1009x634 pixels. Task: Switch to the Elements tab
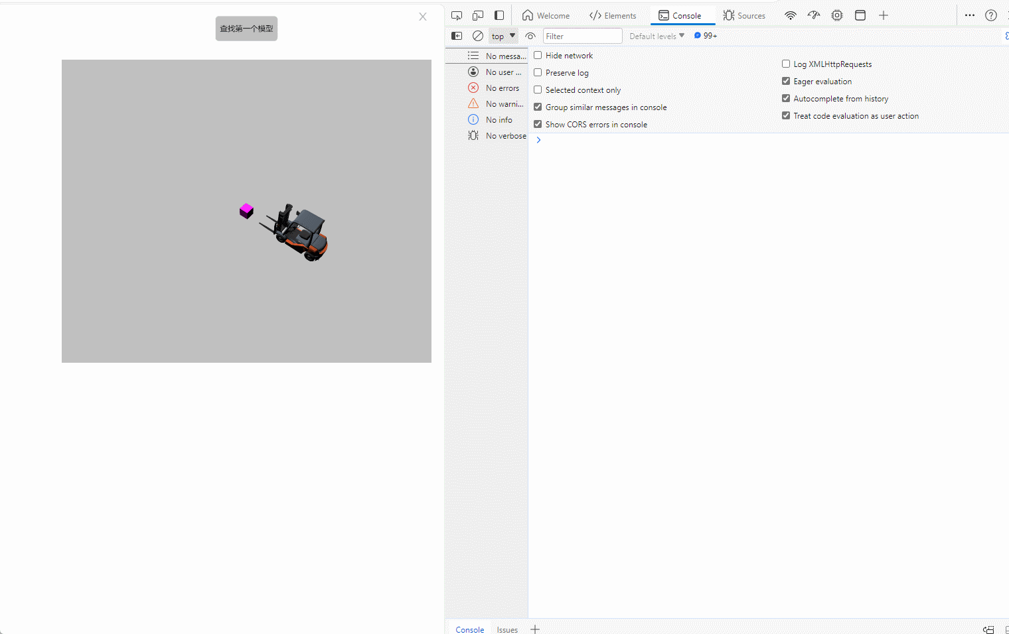pos(613,15)
